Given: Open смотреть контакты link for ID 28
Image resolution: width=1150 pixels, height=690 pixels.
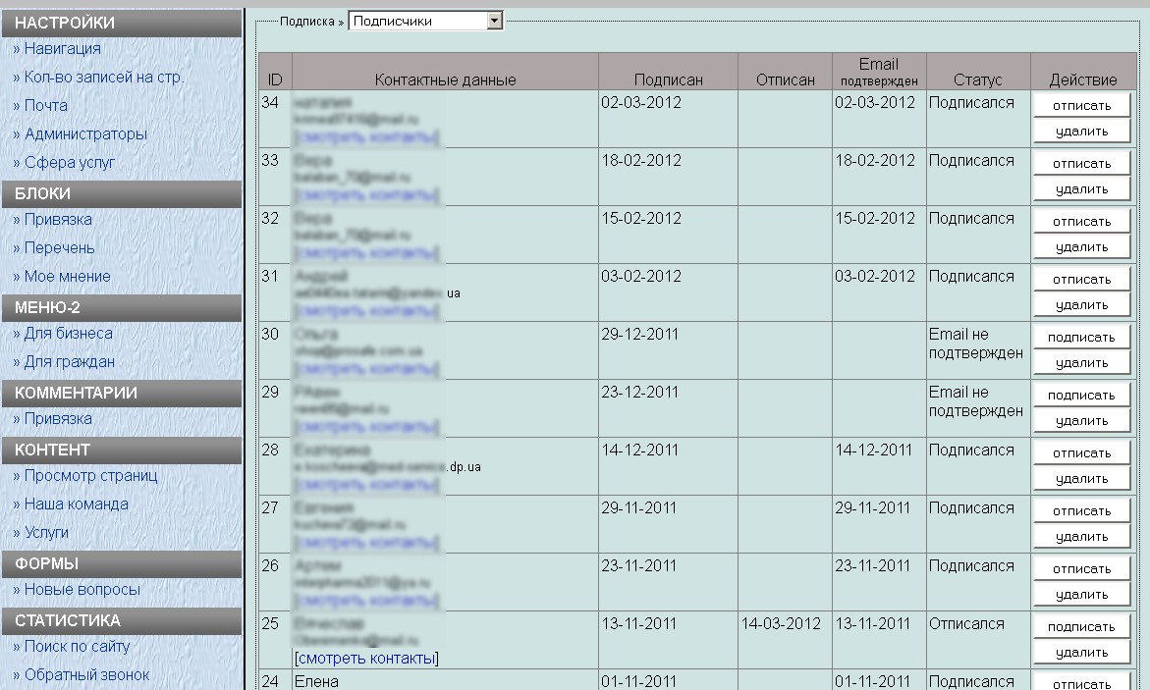Looking at the screenshot, I should click(366, 485).
